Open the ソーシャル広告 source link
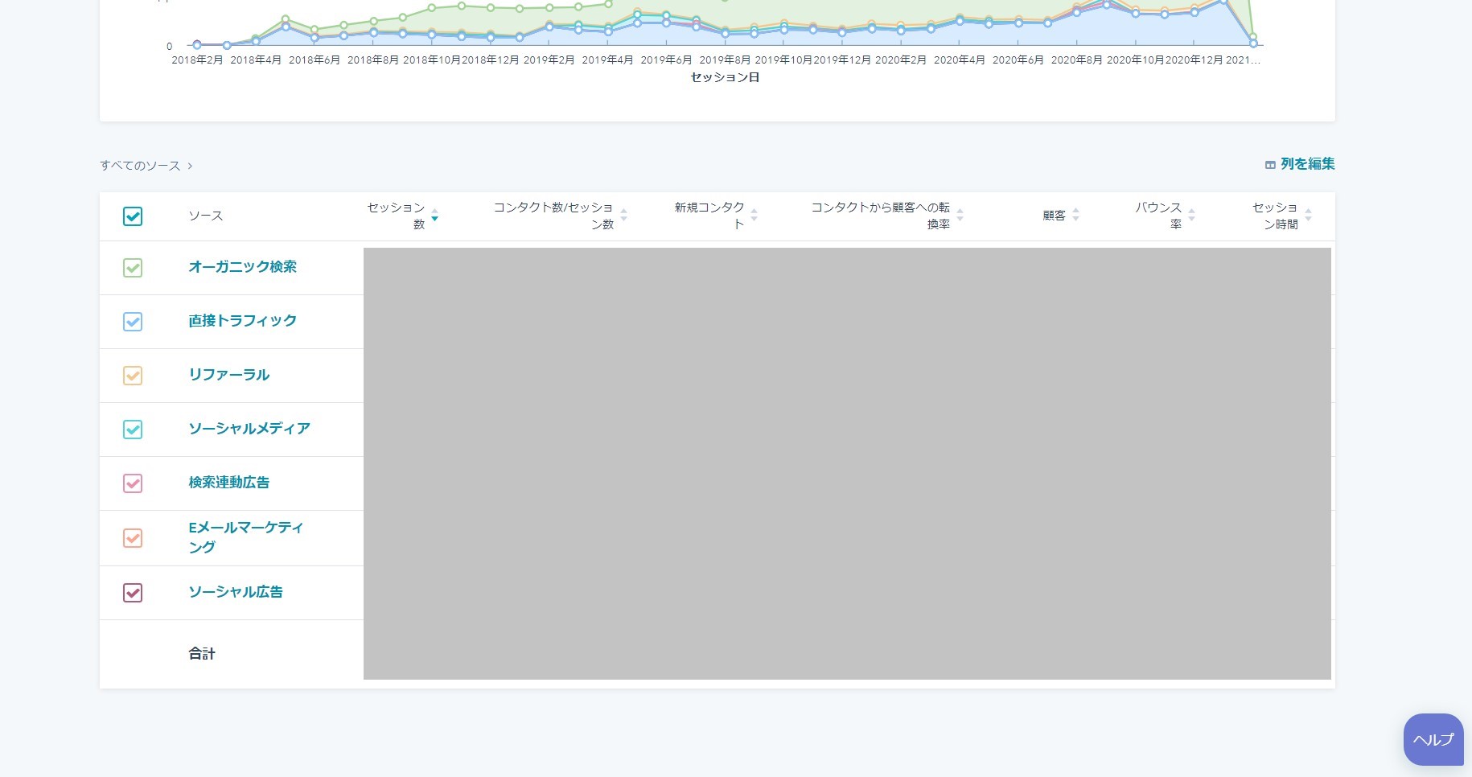This screenshot has width=1472, height=777. point(236,592)
